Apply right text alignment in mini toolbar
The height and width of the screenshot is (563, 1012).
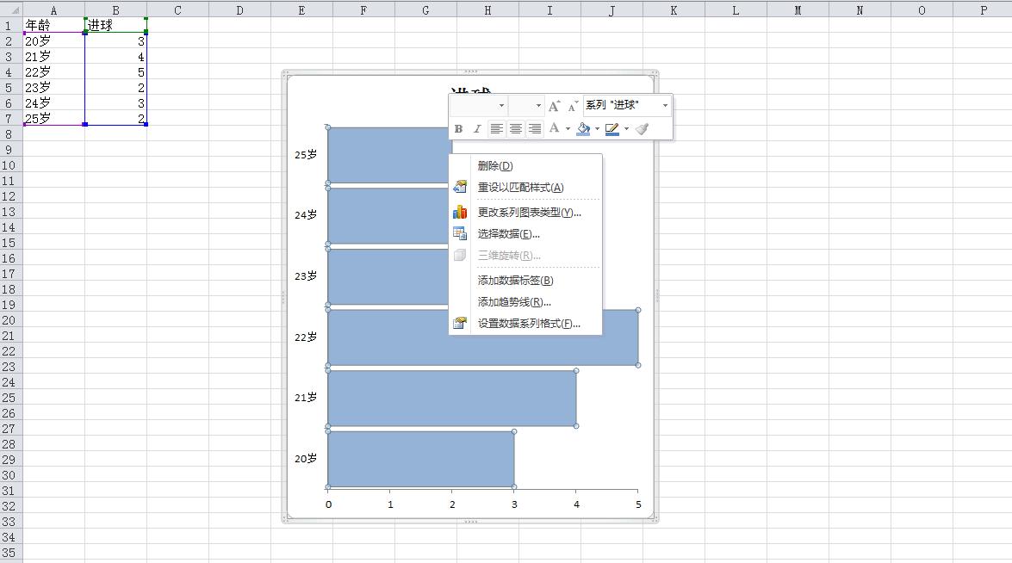(x=535, y=129)
